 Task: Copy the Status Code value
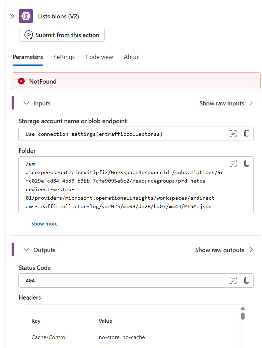[x=247, y=280]
